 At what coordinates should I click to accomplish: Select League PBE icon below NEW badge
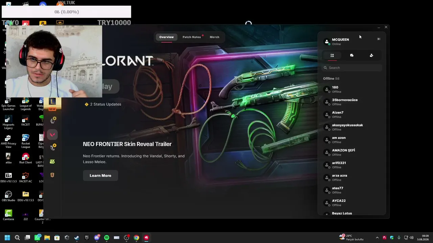click(x=52, y=120)
